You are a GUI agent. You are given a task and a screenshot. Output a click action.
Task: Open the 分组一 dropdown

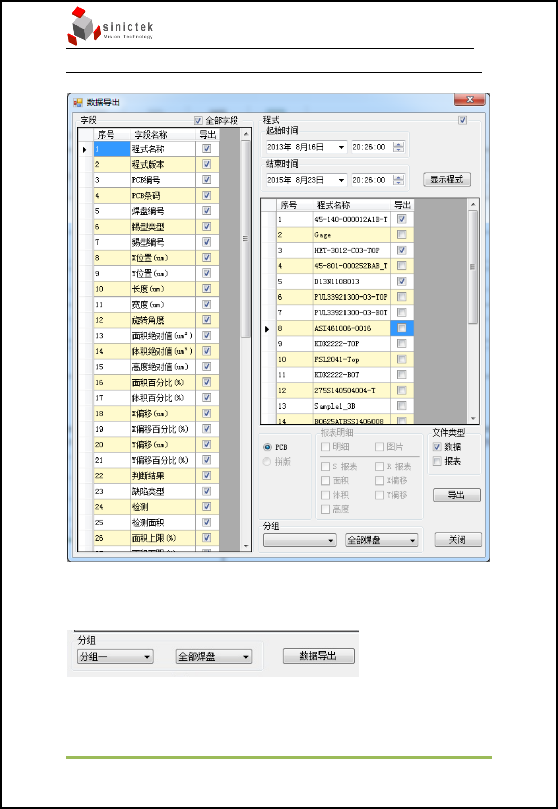point(115,657)
